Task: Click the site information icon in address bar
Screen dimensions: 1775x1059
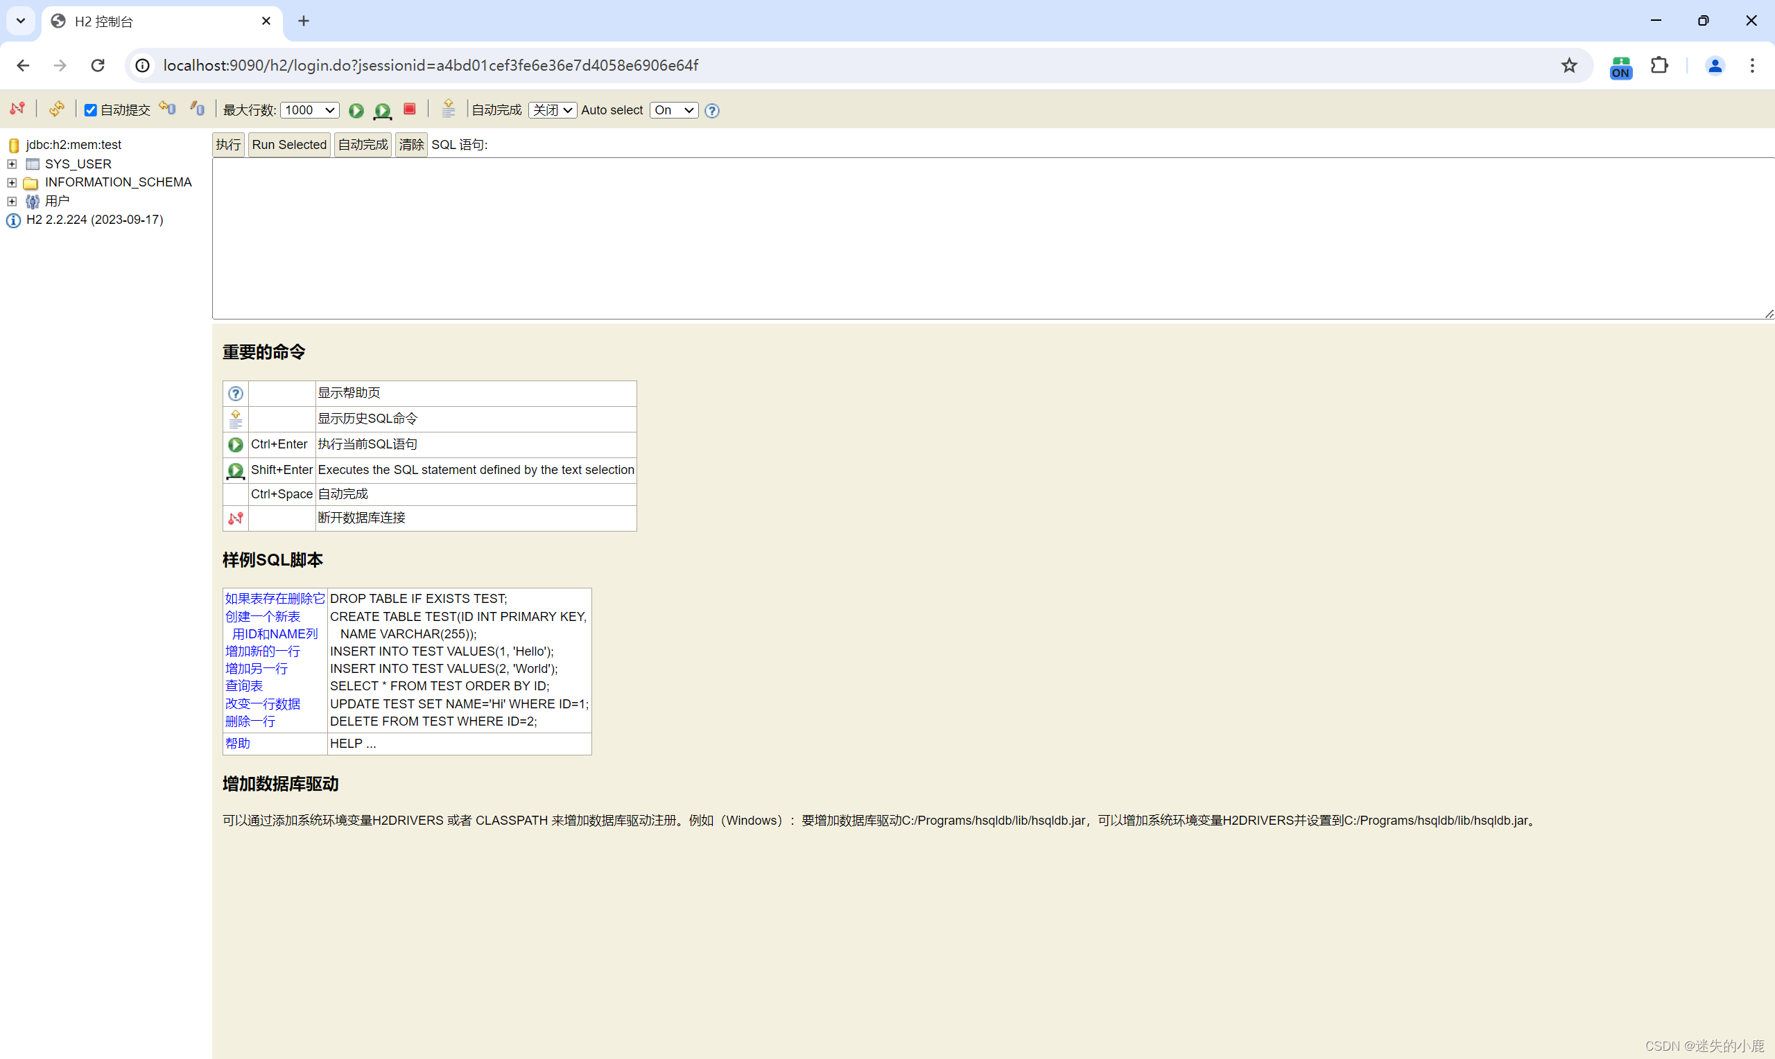Action: [143, 66]
